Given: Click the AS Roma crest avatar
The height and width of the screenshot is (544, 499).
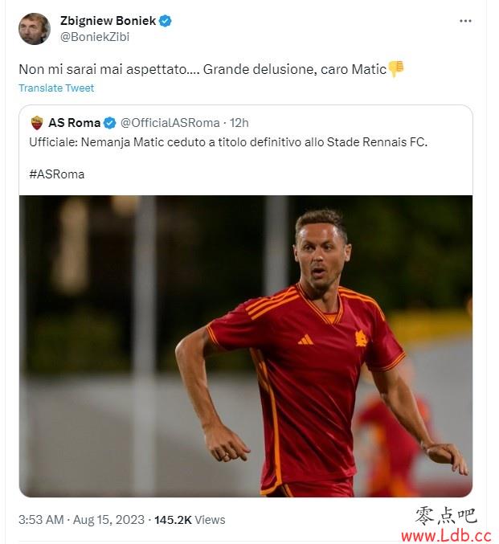Looking at the screenshot, I should coord(37,123).
